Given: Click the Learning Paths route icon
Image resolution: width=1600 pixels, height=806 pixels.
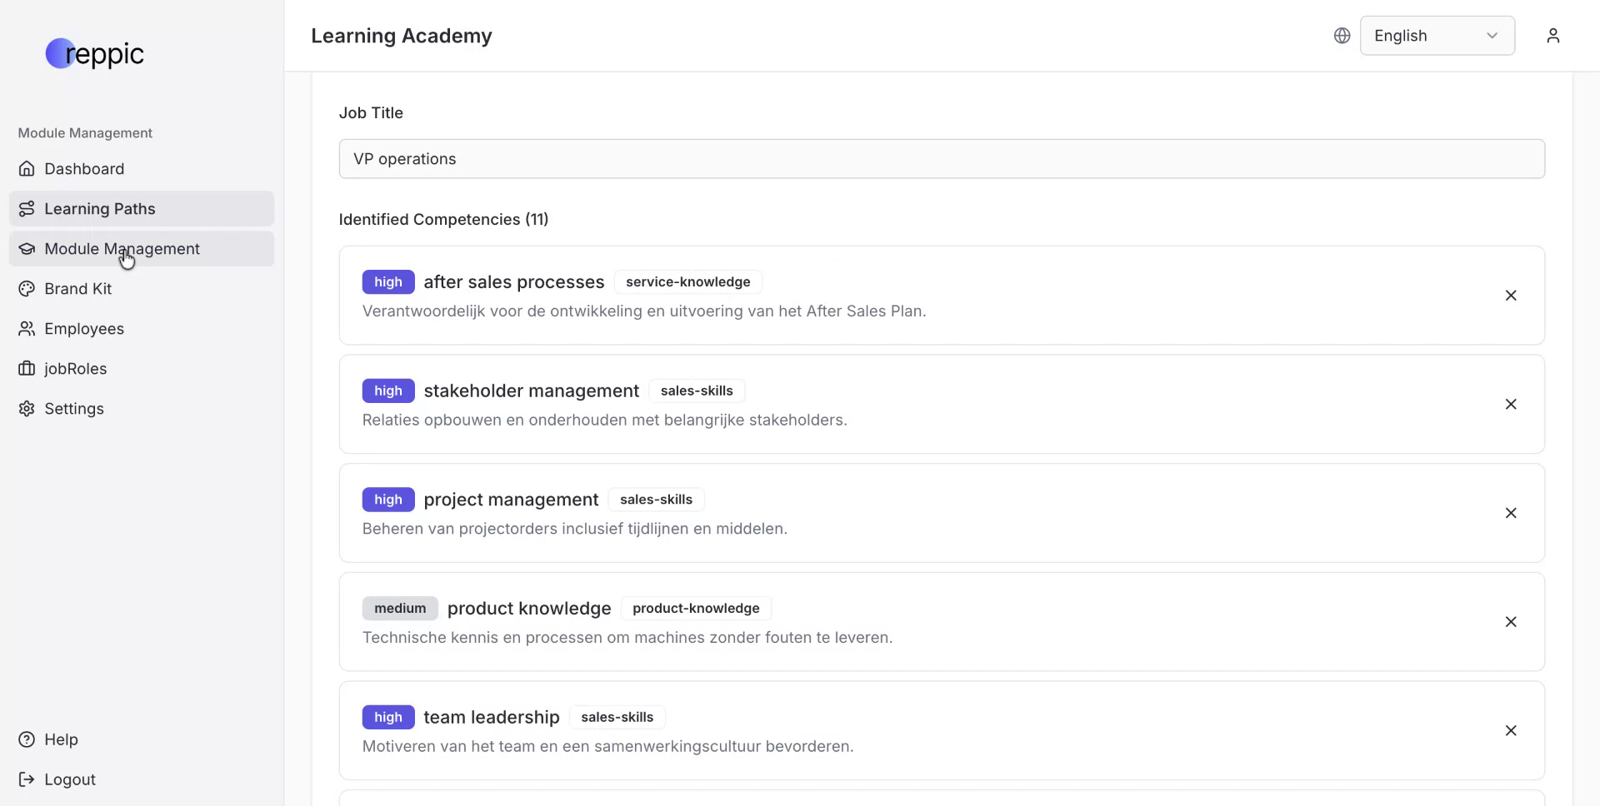Looking at the screenshot, I should (x=27, y=209).
